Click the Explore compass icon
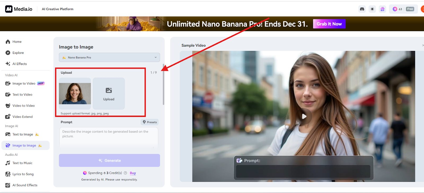Image resolution: width=424 pixels, height=193 pixels. click(8, 53)
